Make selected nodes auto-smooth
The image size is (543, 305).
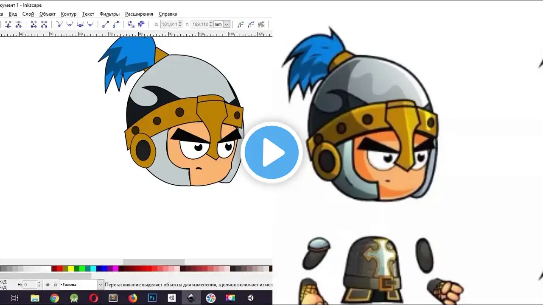[x=90, y=25]
